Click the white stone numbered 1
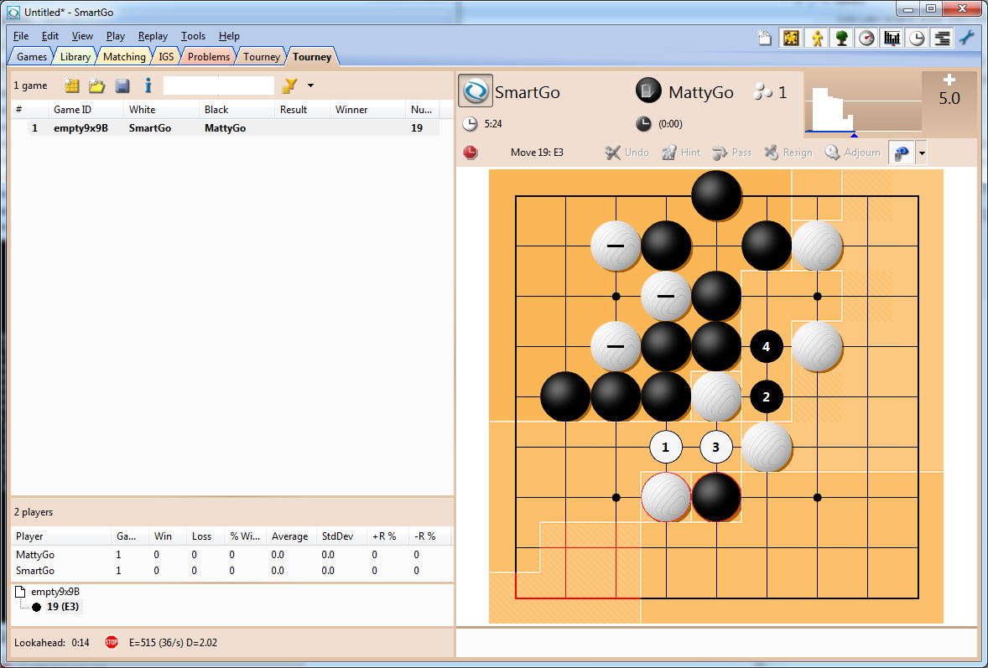 point(665,448)
